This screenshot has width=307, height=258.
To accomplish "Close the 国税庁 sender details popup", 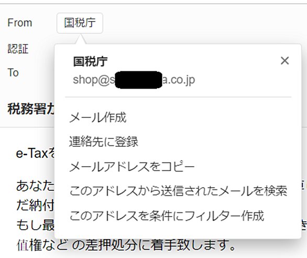I will pyautogui.click(x=284, y=61).
